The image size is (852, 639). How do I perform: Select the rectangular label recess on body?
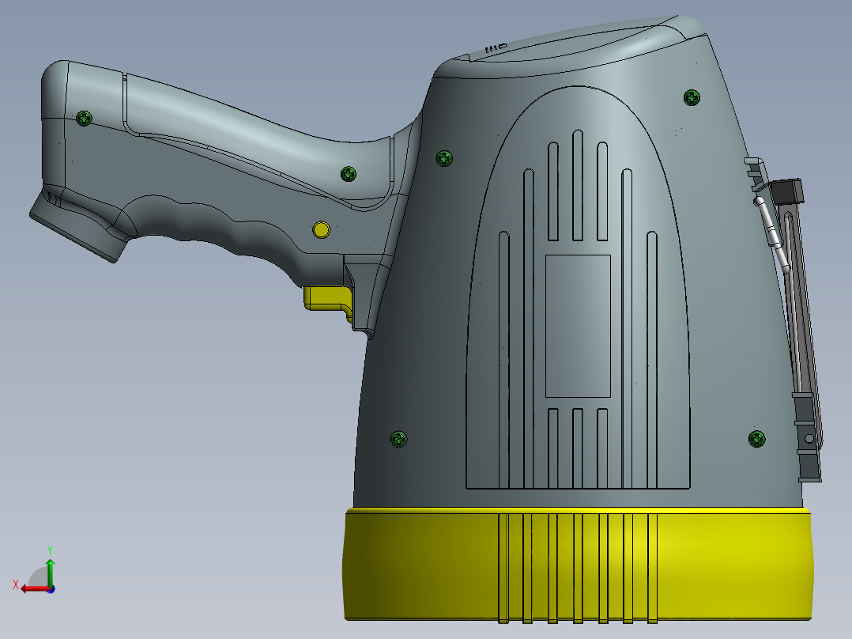(x=579, y=326)
